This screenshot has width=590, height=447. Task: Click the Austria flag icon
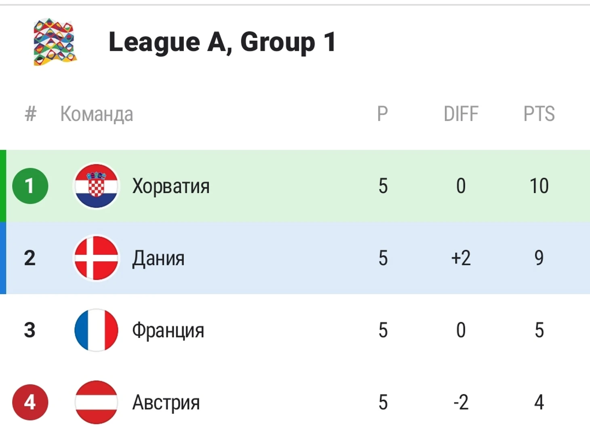(96, 402)
